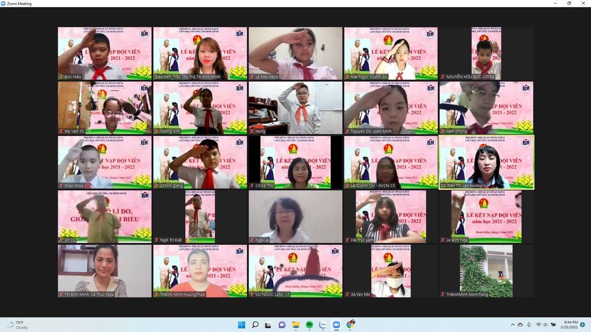Open the clock showing 8:44 PM 3/25/2022
This screenshot has width=591, height=332.
[x=570, y=325]
